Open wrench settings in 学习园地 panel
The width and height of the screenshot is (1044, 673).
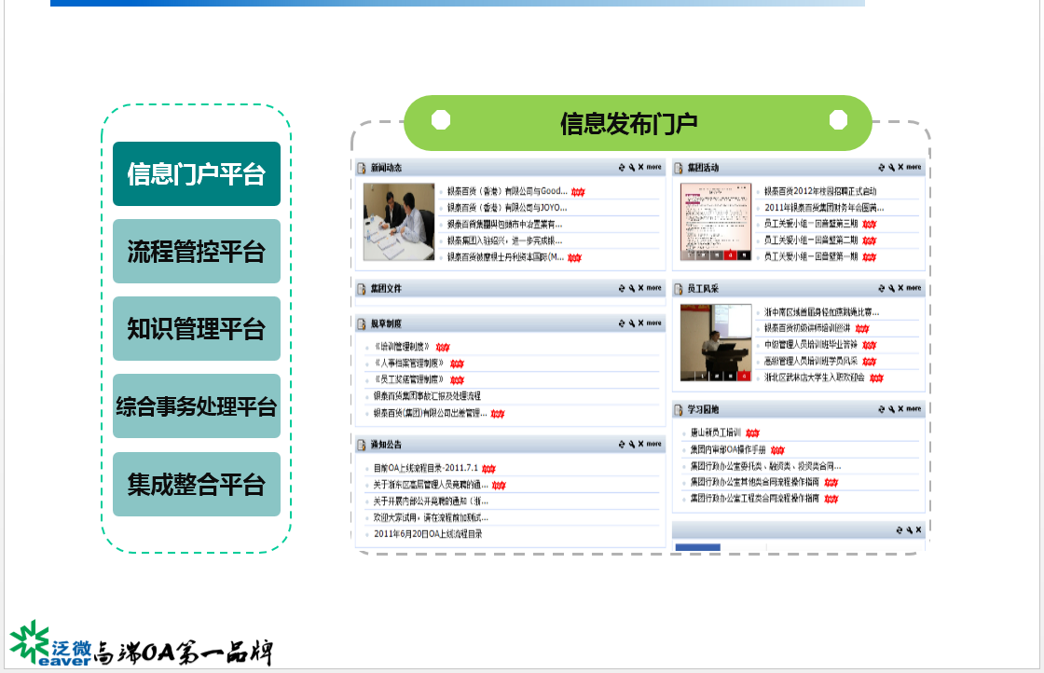pyautogui.click(x=891, y=409)
